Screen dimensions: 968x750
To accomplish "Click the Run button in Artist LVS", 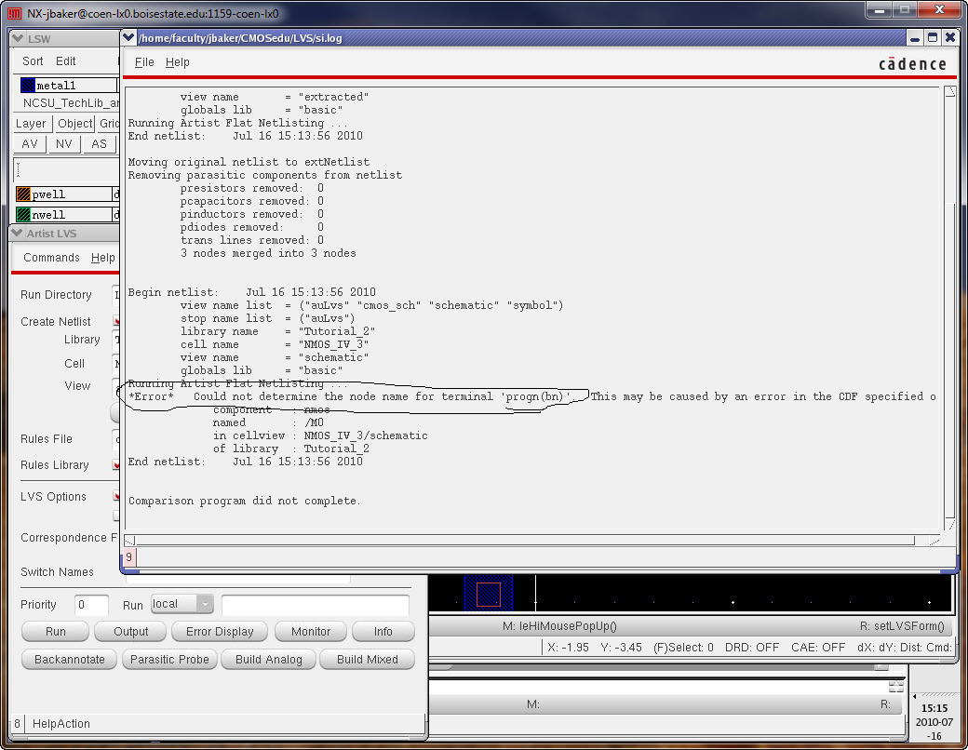I will [x=55, y=631].
